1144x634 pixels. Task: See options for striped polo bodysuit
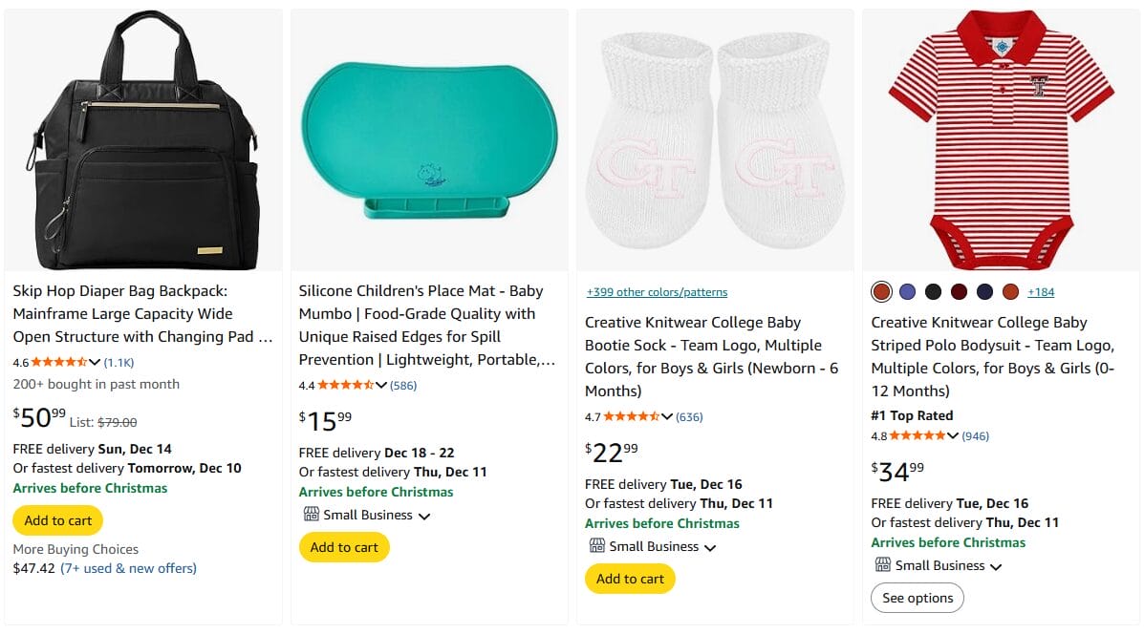pos(917,598)
